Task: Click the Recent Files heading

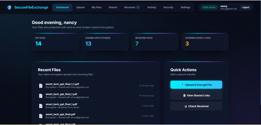Action: 49,70
